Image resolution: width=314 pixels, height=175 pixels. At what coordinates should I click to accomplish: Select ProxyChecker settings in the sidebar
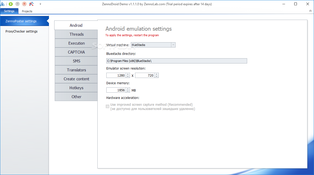click(x=24, y=31)
